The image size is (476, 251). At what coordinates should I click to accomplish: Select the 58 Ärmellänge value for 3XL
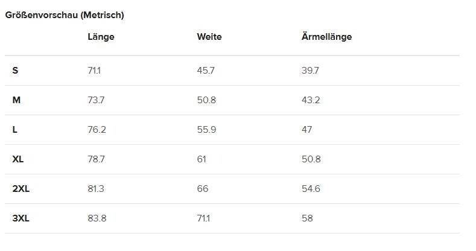[307, 218]
